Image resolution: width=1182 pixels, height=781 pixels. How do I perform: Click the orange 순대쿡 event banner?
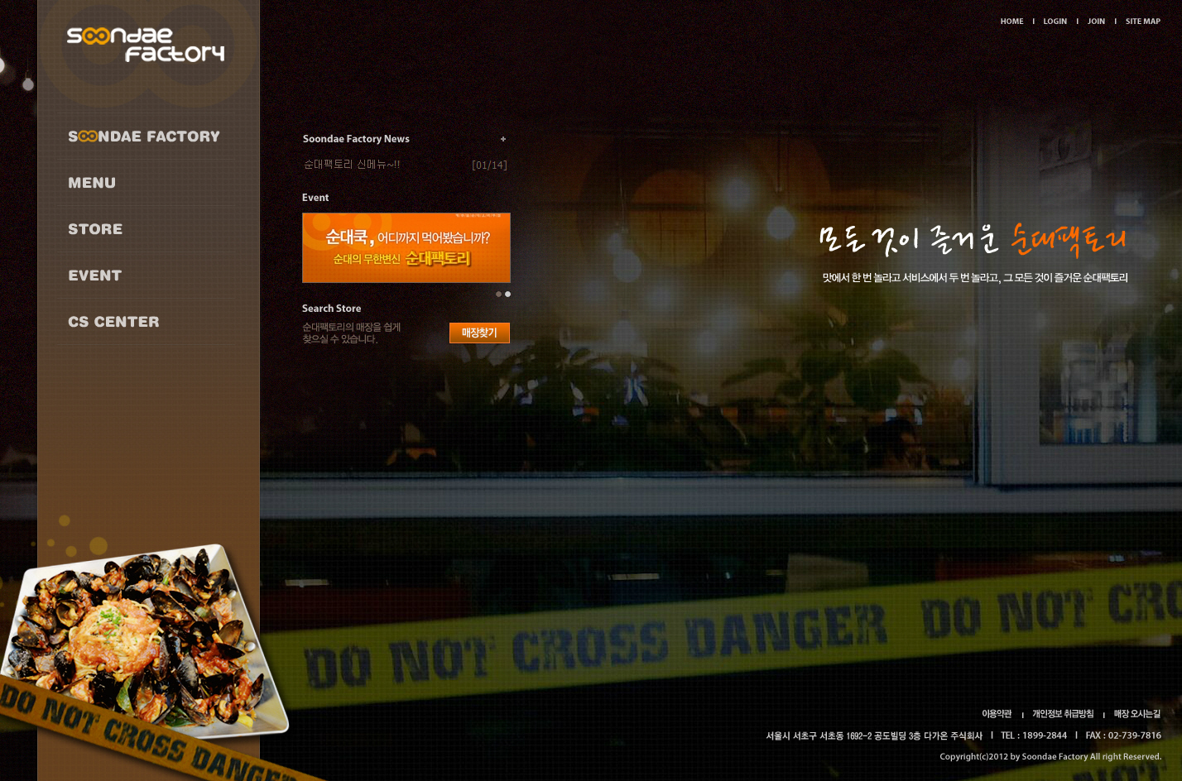[406, 247]
